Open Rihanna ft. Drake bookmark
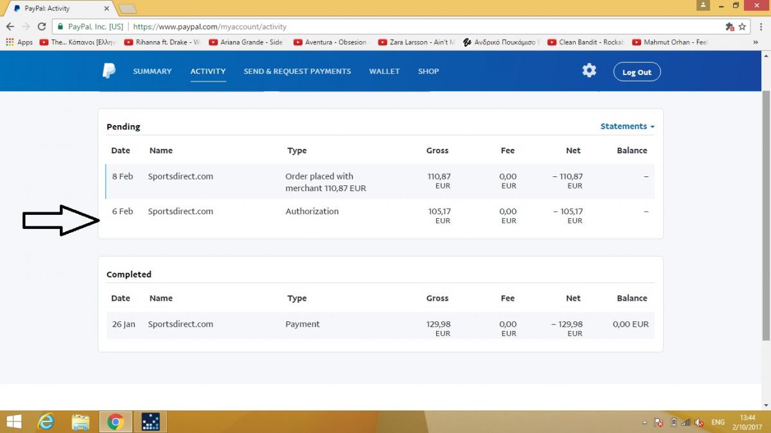 [x=162, y=42]
